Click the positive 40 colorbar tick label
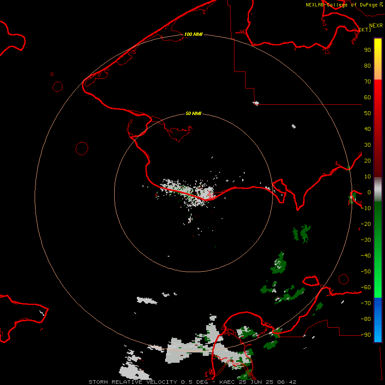Viewport: 385px width, 385px height. tap(367, 129)
